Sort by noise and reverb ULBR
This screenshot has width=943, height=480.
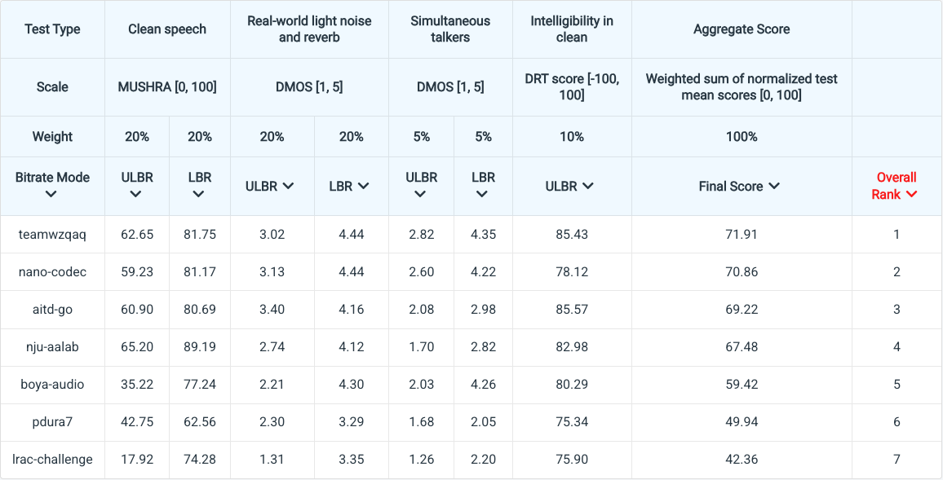(288, 186)
